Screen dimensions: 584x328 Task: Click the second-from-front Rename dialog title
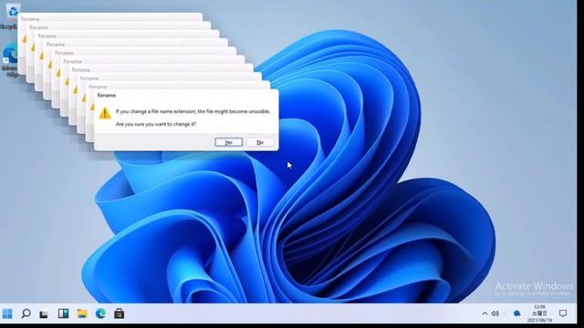point(98,87)
